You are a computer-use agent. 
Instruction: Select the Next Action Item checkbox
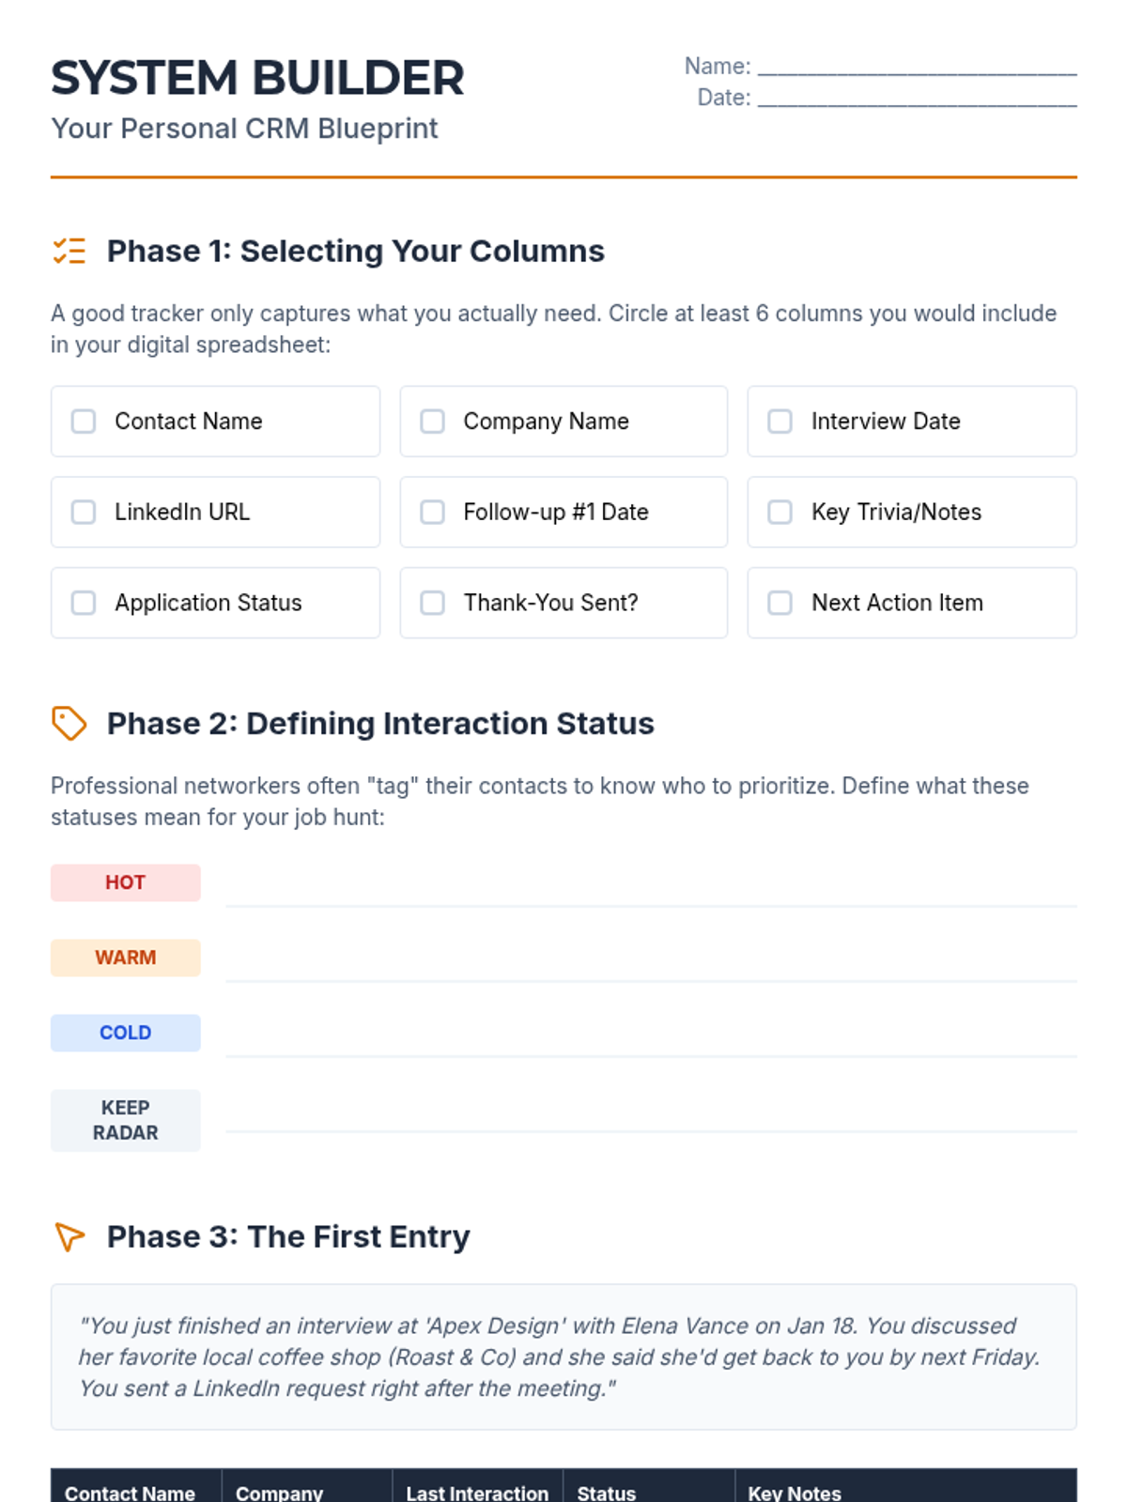point(780,603)
